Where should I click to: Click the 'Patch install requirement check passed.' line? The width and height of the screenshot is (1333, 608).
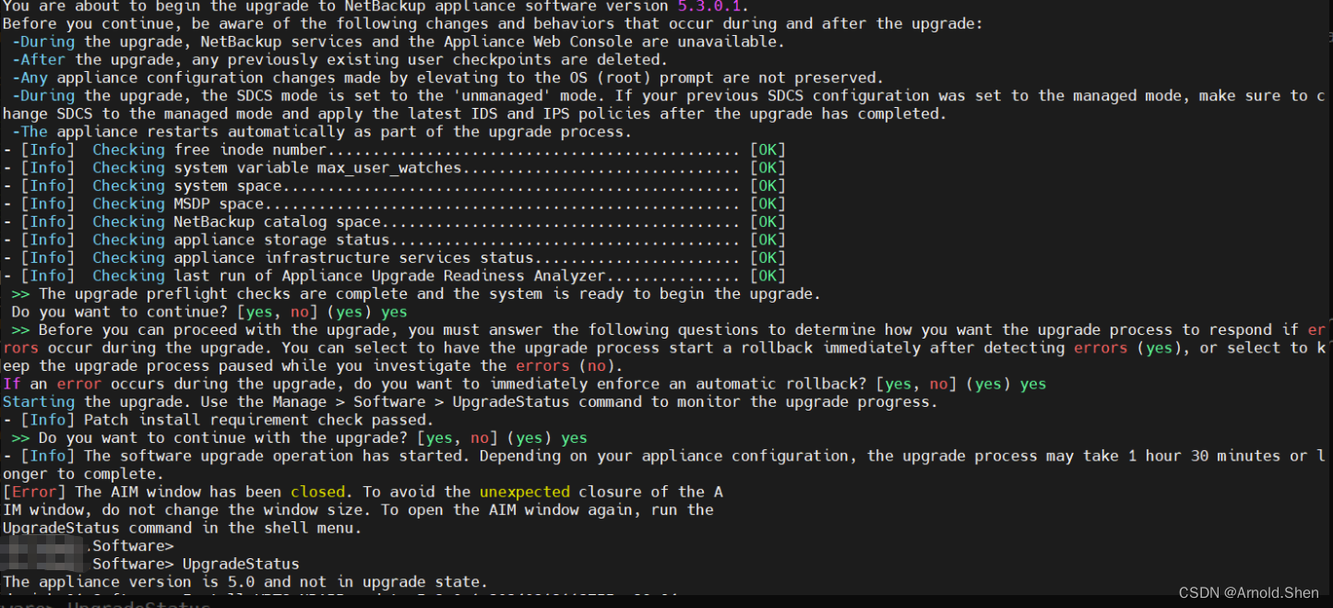(x=218, y=420)
